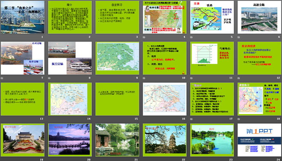Click the animation star icon under slide 4

click(144, 37)
